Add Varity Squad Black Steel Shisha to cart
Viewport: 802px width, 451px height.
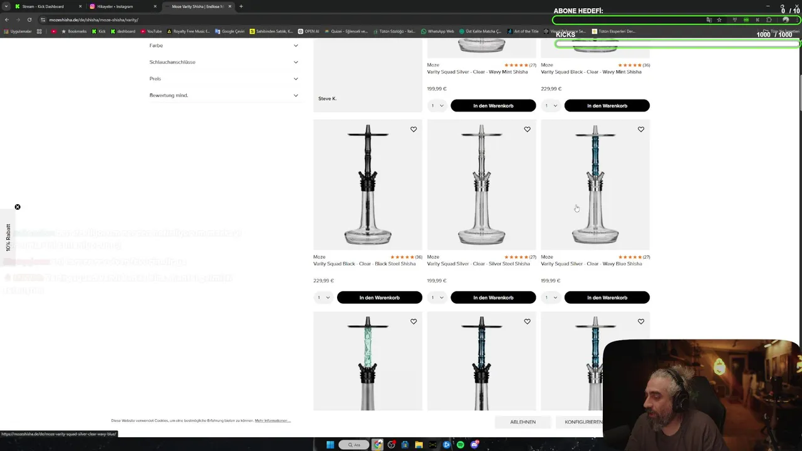(380, 298)
